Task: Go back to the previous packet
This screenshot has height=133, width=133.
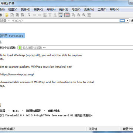Action: [34, 15]
